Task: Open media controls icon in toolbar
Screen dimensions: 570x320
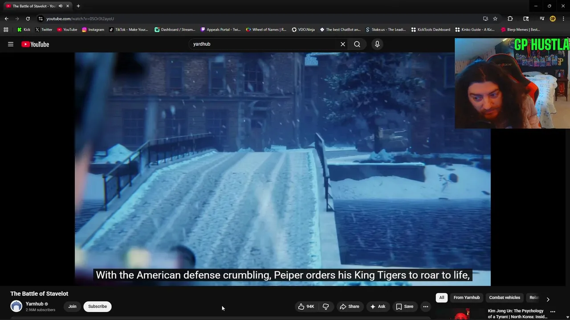Action: pyautogui.click(x=541, y=19)
